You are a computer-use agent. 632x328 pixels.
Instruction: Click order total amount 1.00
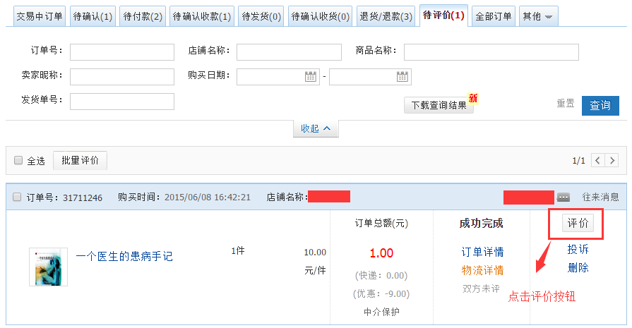pos(381,253)
